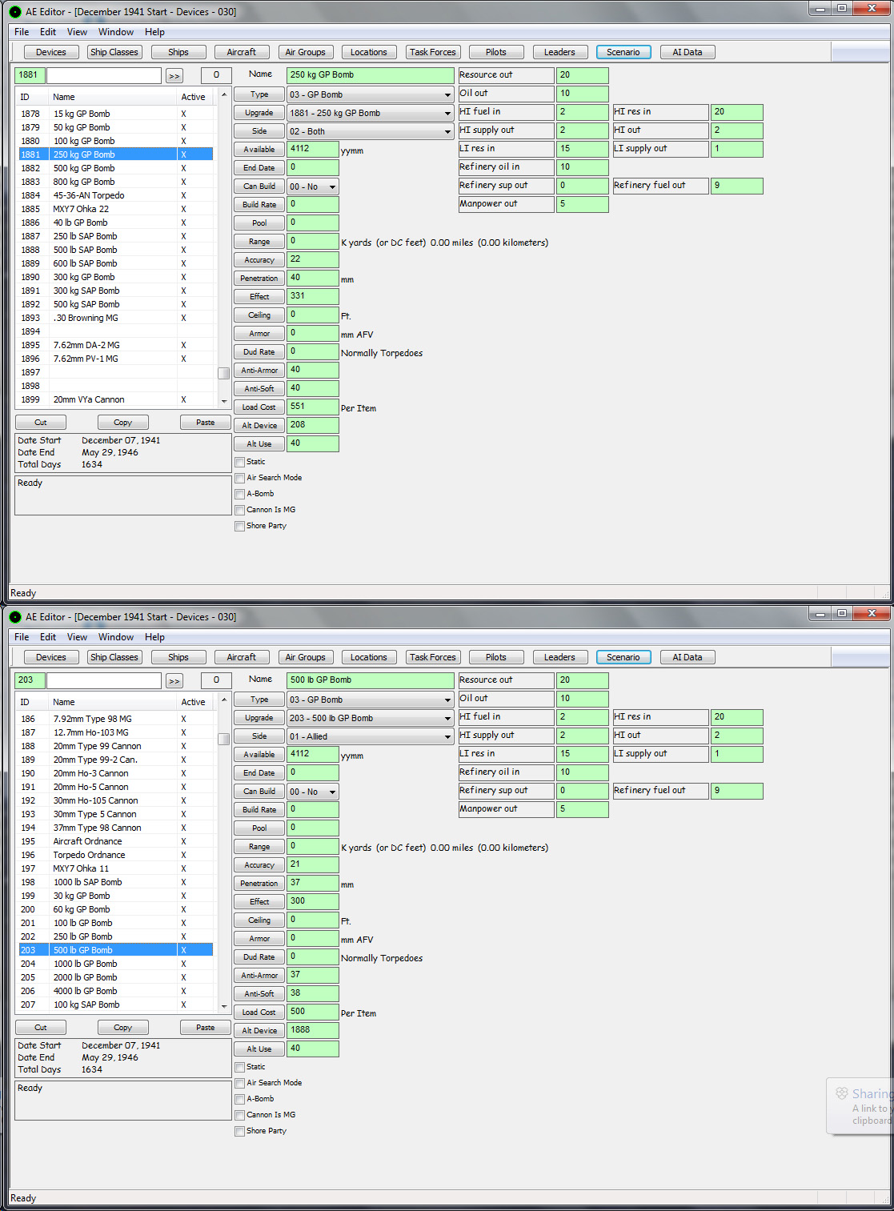Click the Name field containing 500 lb GP Bomb
894x1211 pixels.
371,680
